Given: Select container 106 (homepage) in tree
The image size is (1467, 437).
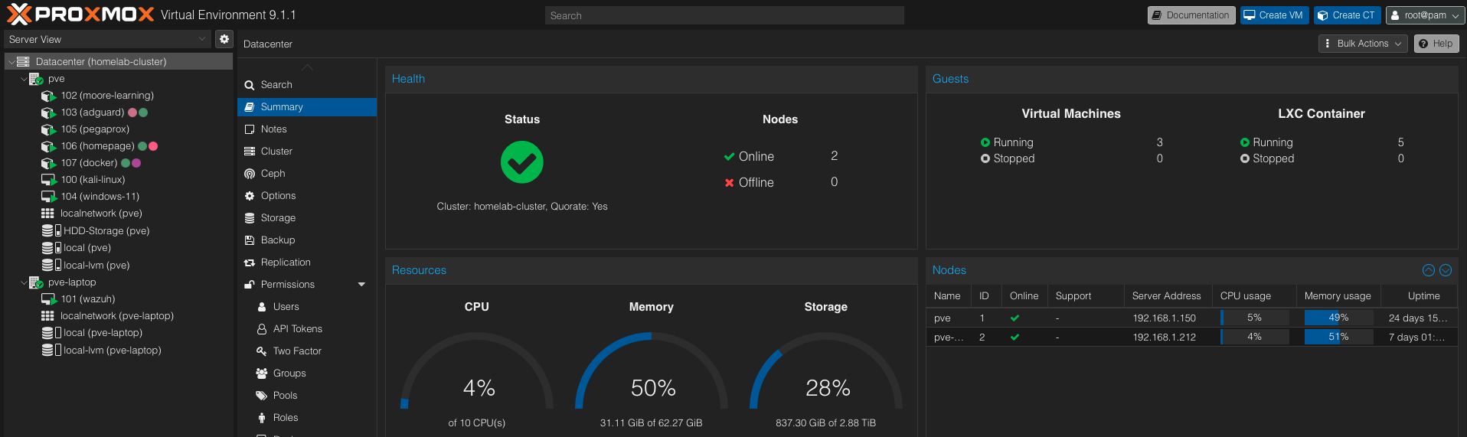Looking at the screenshot, I should tap(98, 146).
